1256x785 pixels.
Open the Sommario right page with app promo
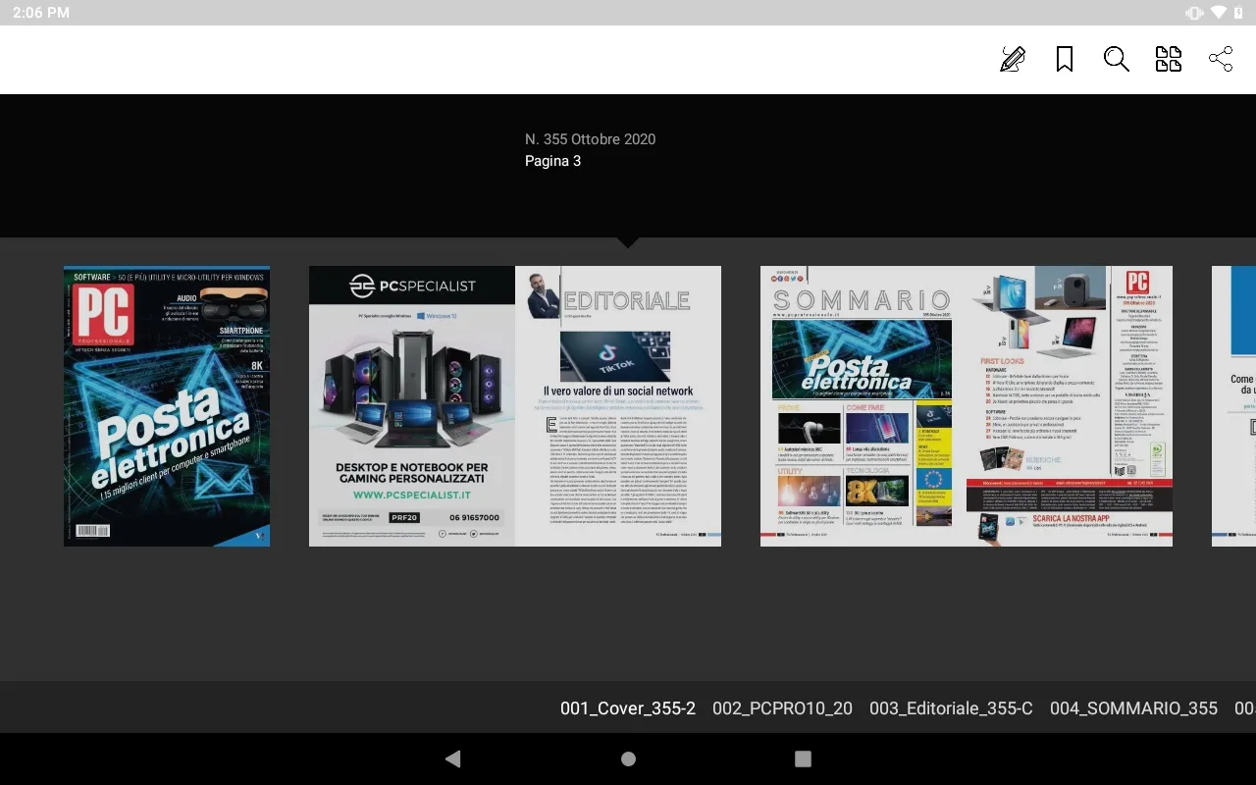tap(1070, 406)
